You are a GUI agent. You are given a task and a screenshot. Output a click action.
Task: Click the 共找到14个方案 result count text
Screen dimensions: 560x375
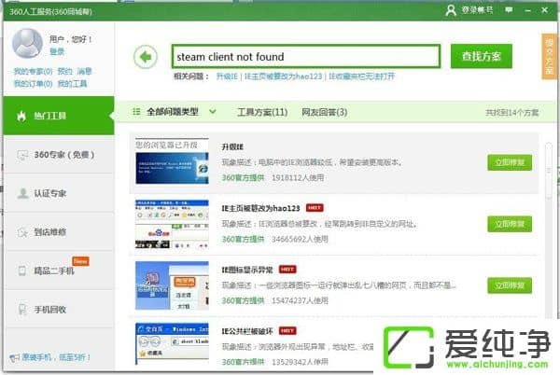(x=511, y=112)
